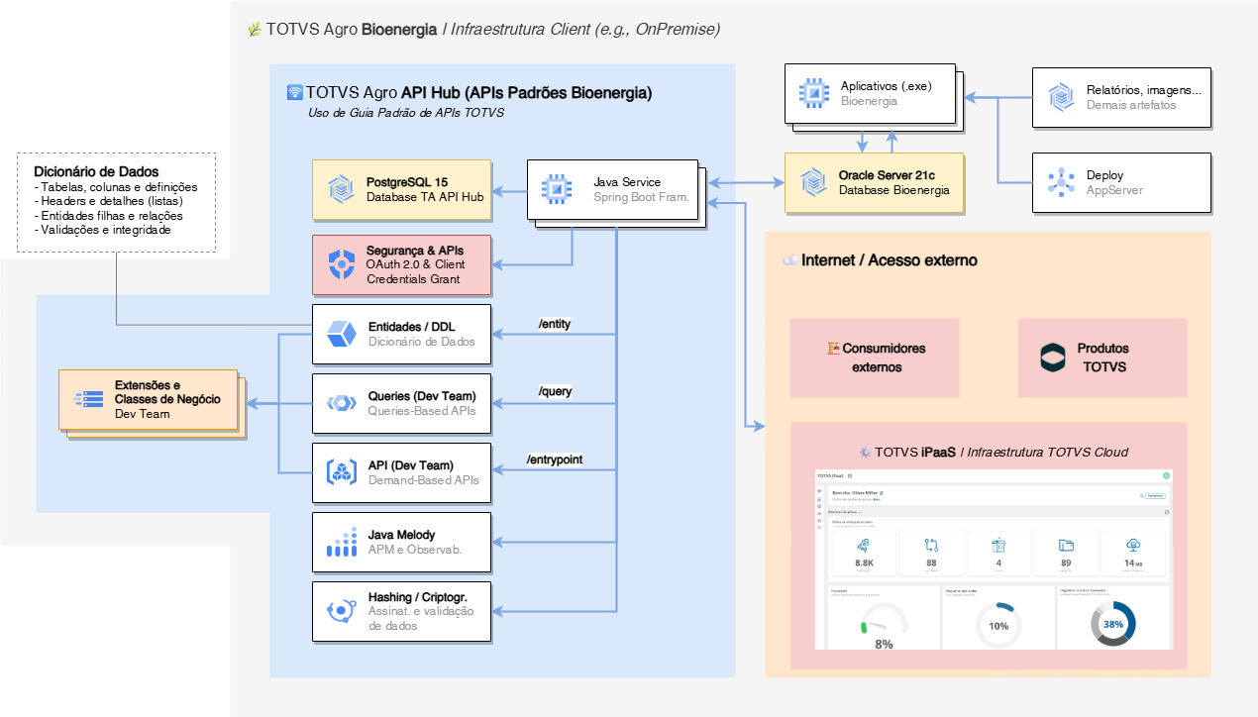This screenshot has height=717, width=1258.
Task: Click the 'Dicionário de Dados' note title
Action: pyautogui.click(x=96, y=171)
